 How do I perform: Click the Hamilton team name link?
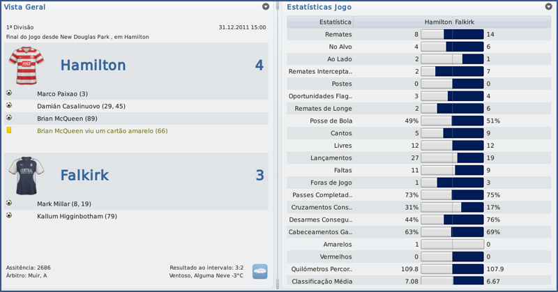tap(93, 66)
